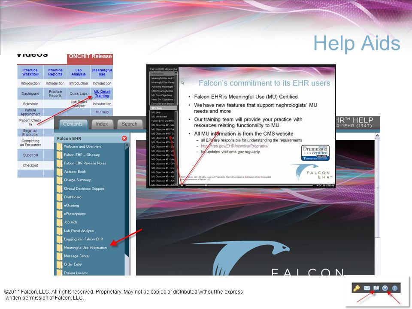This screenshot has height=309, width=412.
Task: Click the open book icon in toolbar
Action: tap(376, 288)
